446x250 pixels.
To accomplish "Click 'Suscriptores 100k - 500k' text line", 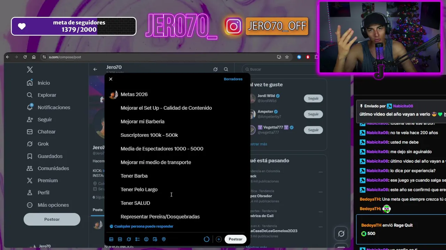I will 149,135.
